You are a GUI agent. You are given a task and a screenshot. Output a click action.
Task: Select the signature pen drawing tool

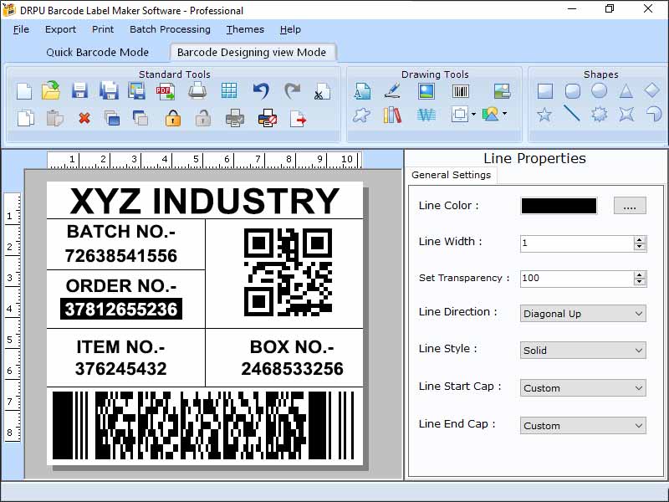(x=392, y=90)
